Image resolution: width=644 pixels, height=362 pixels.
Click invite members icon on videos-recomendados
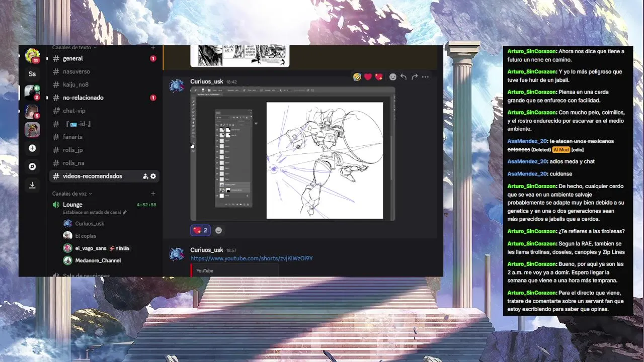pos(145,176)
